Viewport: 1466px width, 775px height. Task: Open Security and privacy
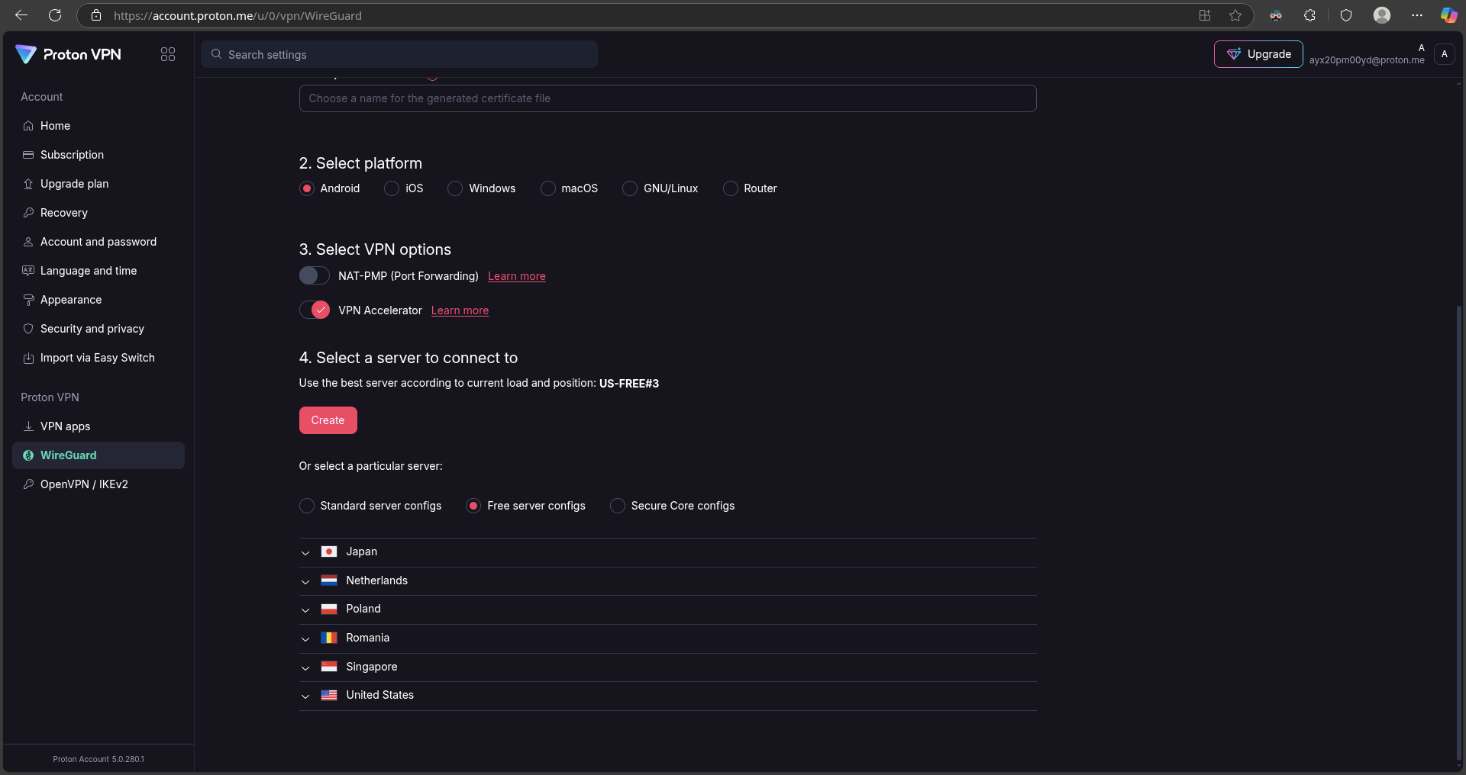[x=98, y=329]
